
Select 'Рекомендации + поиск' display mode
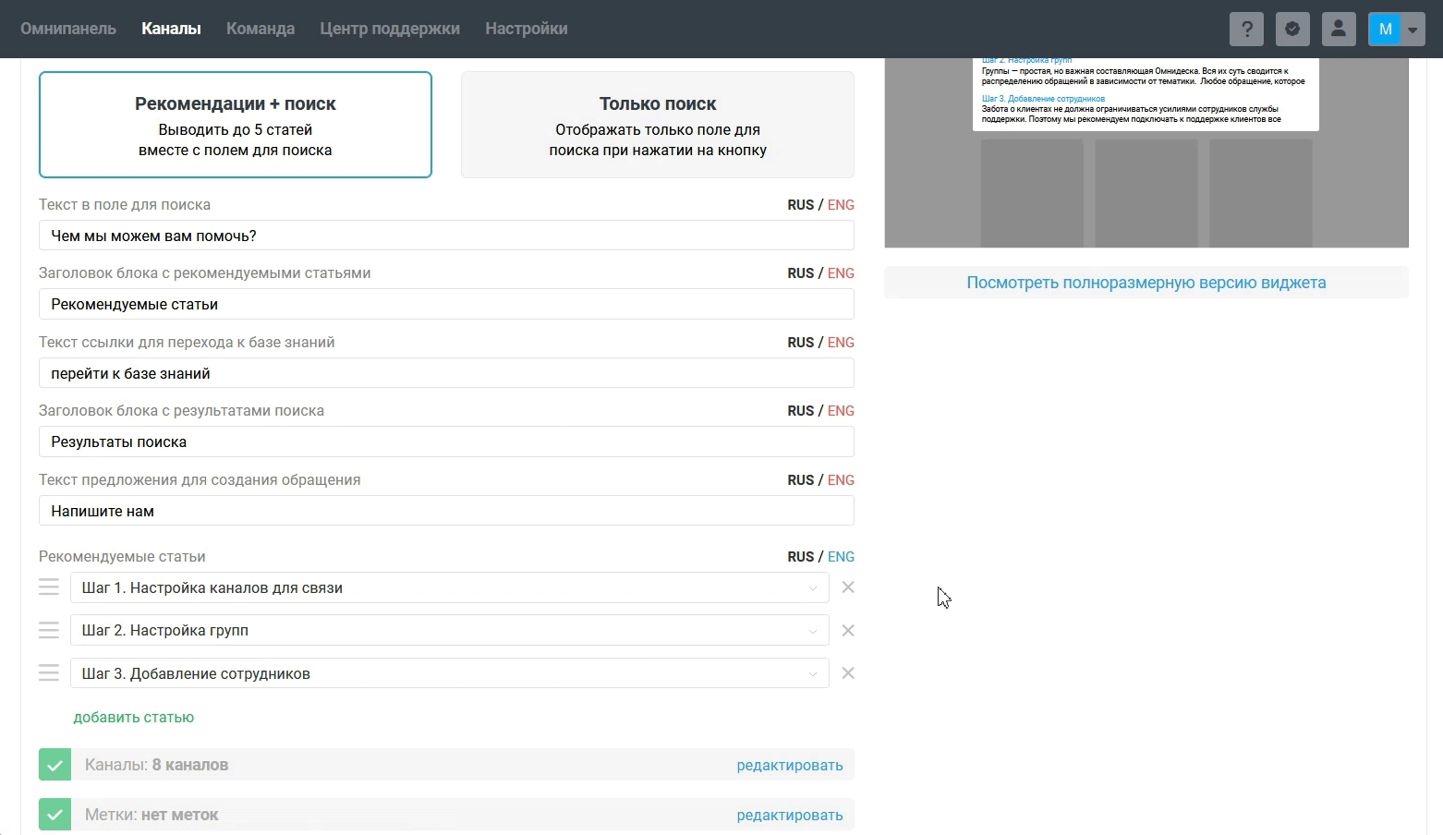[x=236, y=125]
